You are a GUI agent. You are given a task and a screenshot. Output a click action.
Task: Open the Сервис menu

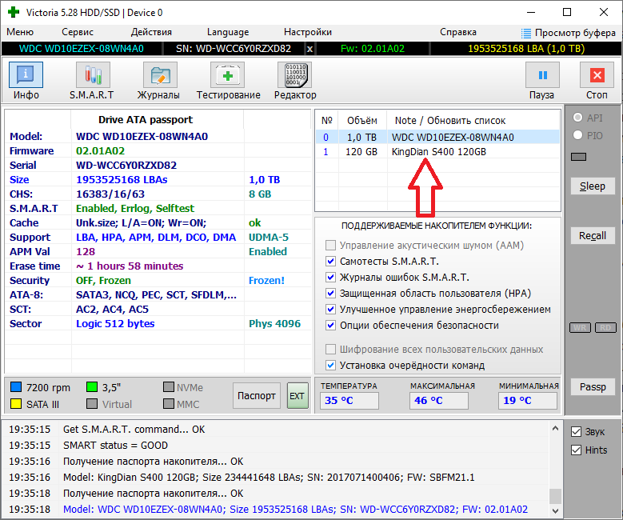(78, 32)
